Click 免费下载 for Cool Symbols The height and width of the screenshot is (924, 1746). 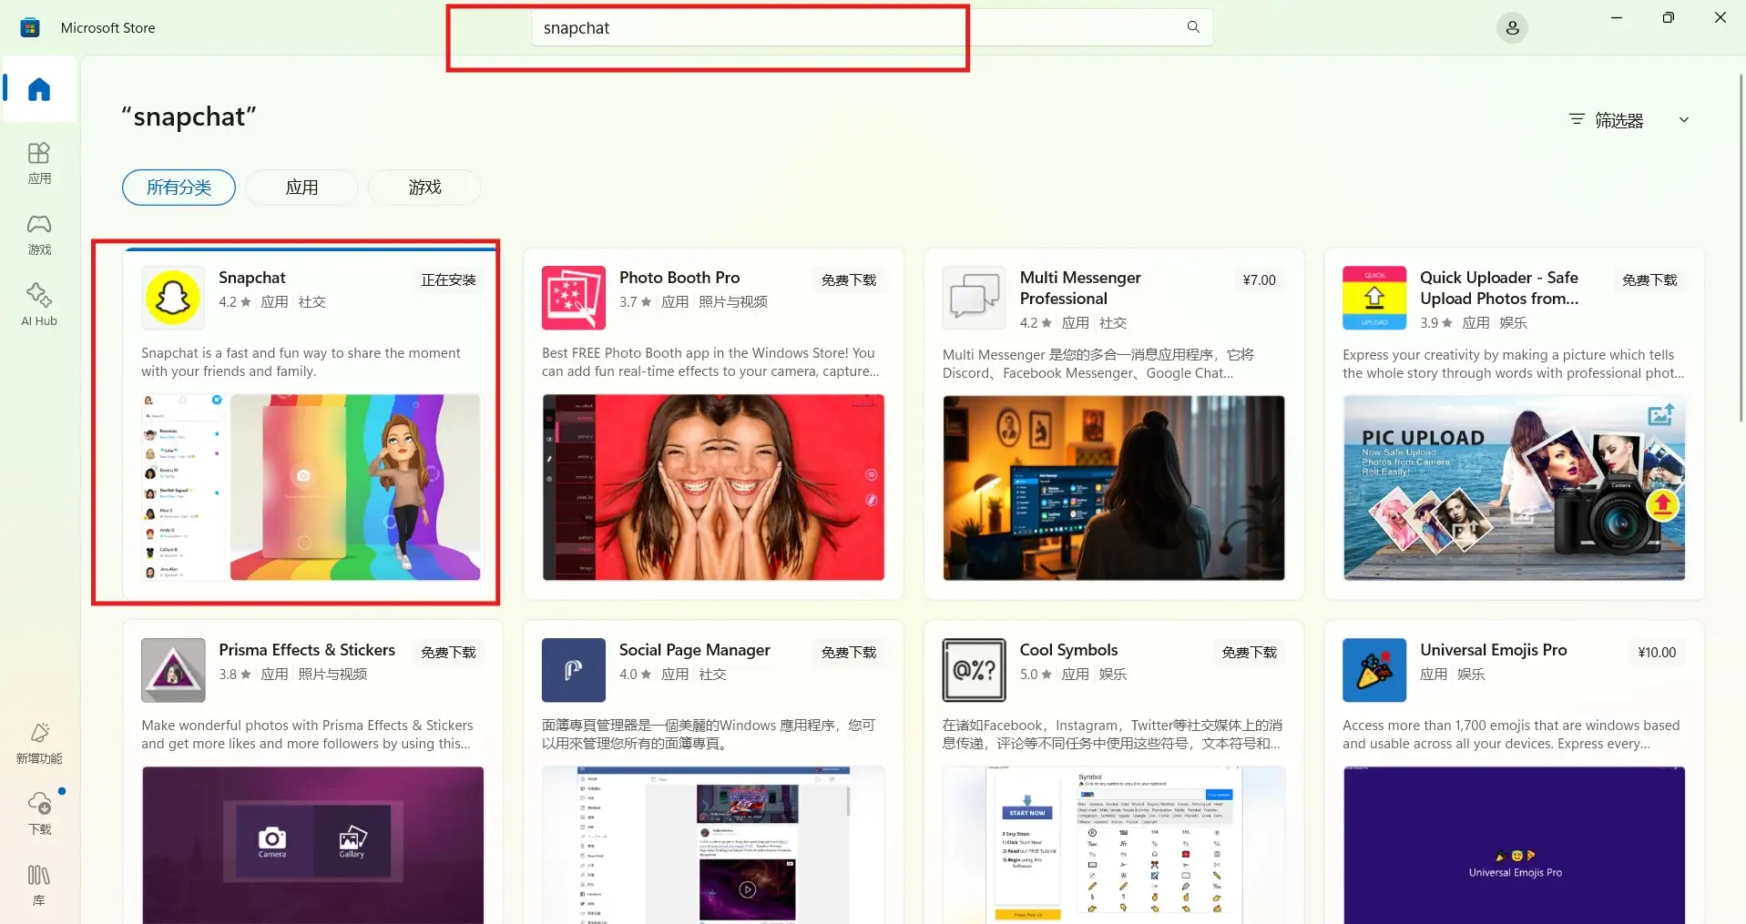pos(1249,653)
